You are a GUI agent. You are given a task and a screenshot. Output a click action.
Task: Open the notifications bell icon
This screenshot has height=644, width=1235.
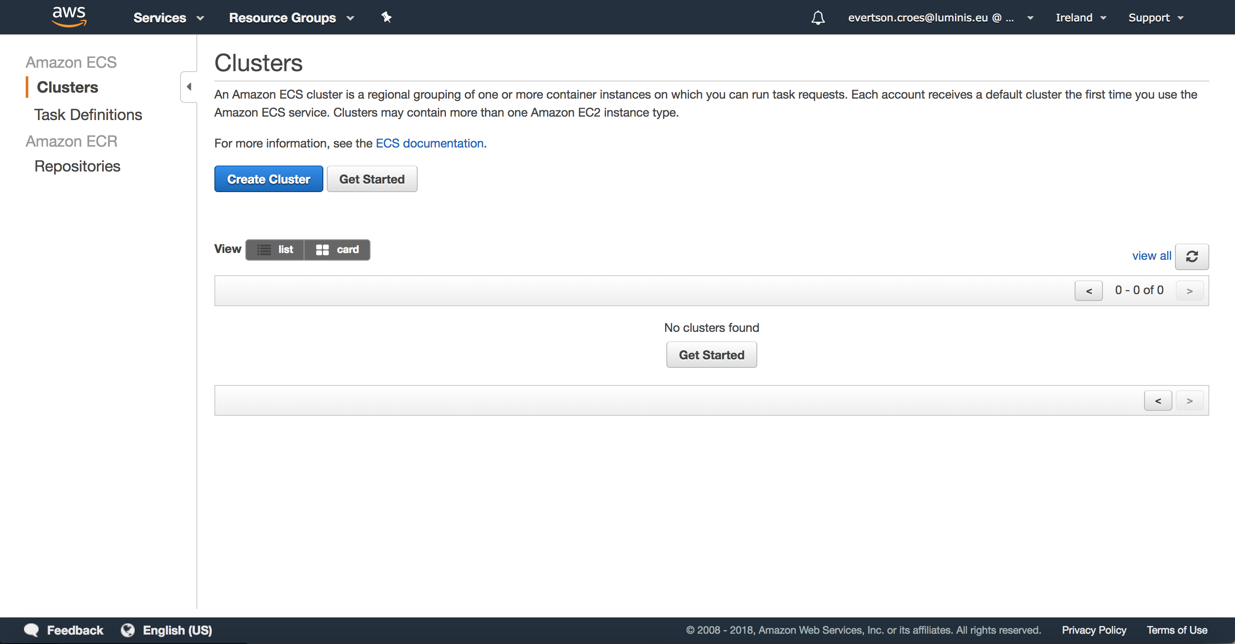click(x=818, y=18)
